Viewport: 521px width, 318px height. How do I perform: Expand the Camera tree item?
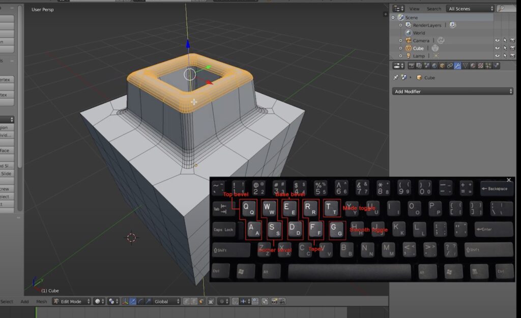(401, 41)
